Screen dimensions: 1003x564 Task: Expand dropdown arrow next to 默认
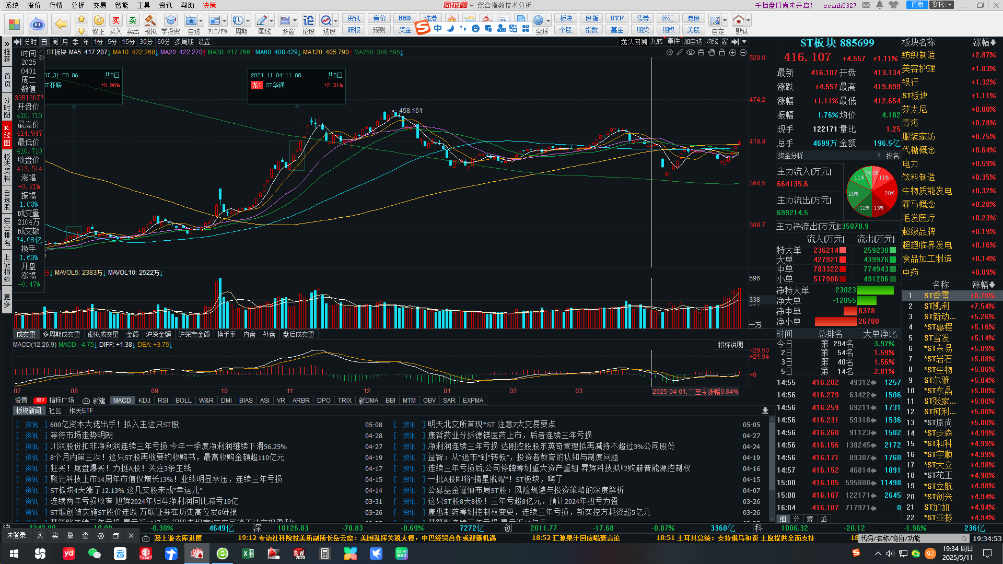pos(749,21)
